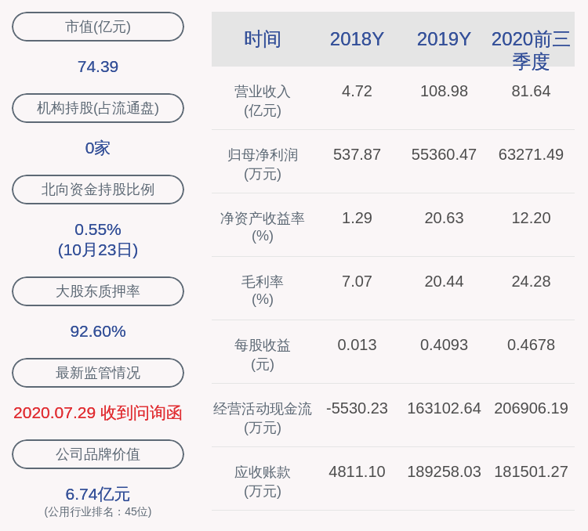Select revenue cell 108.98
Screen dimensions: 588x531
pyautogui.click(x=444, y=92)
